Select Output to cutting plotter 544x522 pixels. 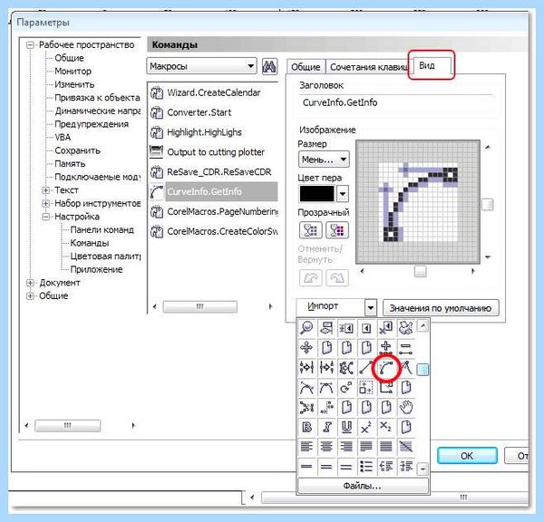(x=214, y=152)
